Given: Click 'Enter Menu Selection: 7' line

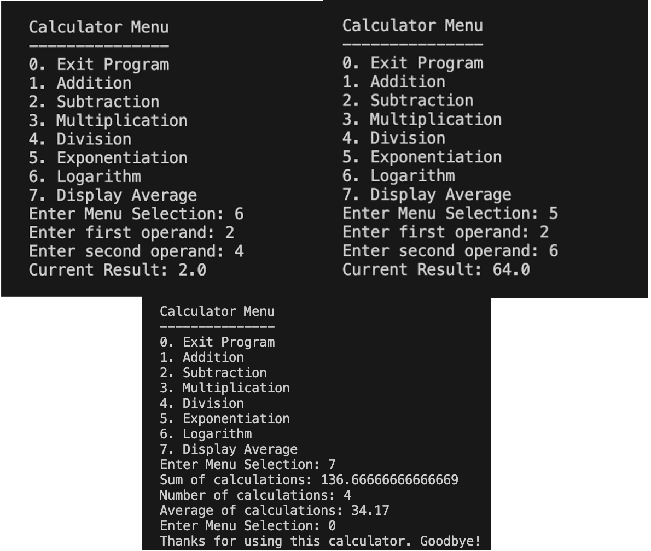Looking at the screenshot, I should pos(247,465).
